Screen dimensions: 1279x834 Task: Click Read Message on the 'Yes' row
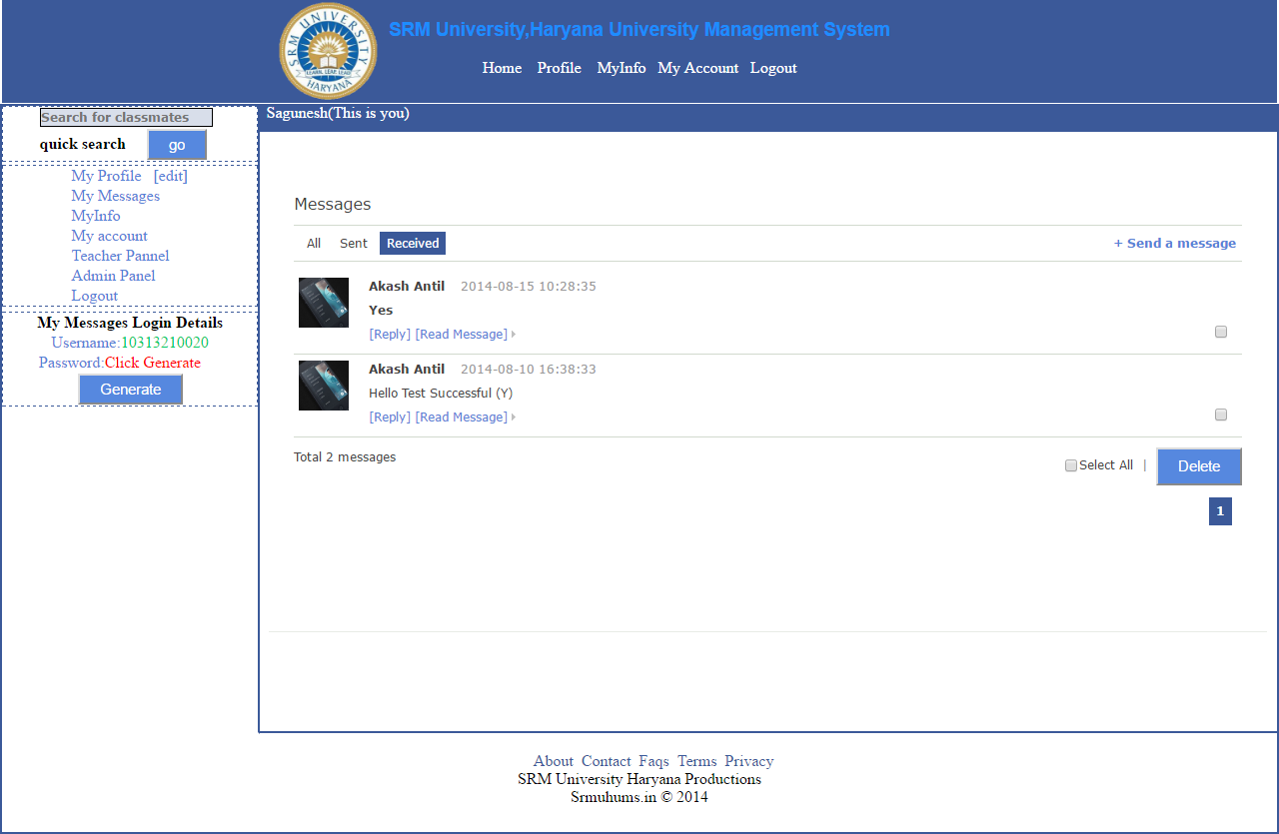pyautogui.click(x=462, y=335)
